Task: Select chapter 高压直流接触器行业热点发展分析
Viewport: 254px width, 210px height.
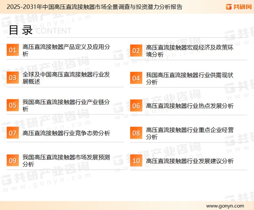Action: click(190, 106)
